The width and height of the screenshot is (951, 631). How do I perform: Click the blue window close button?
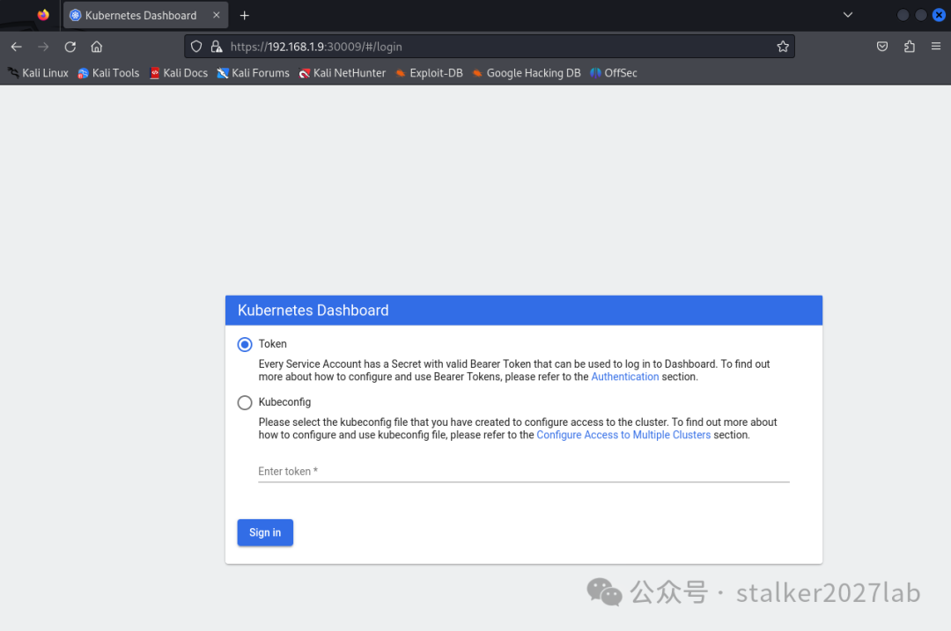point(939,15)
